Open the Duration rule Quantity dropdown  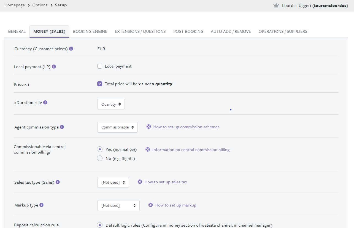[x=111, y=104]
